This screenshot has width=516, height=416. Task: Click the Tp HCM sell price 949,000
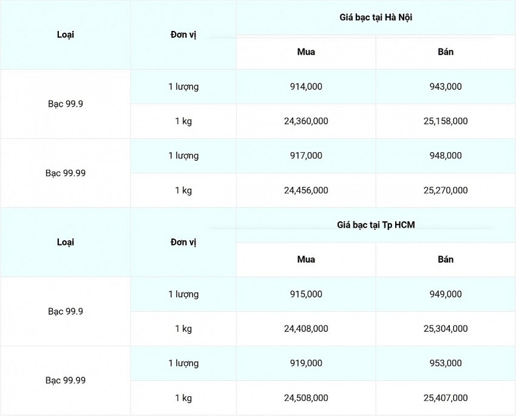[x=446, y=294]
